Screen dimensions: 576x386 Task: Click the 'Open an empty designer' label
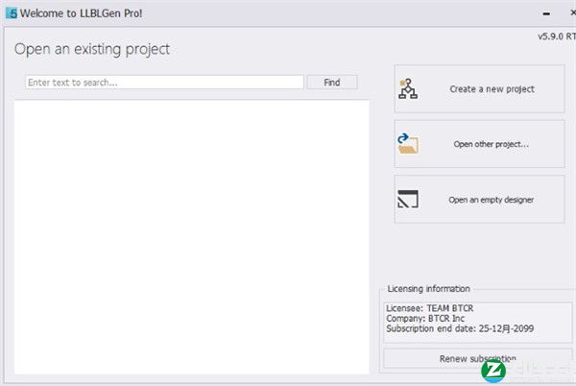pos(492,200)
